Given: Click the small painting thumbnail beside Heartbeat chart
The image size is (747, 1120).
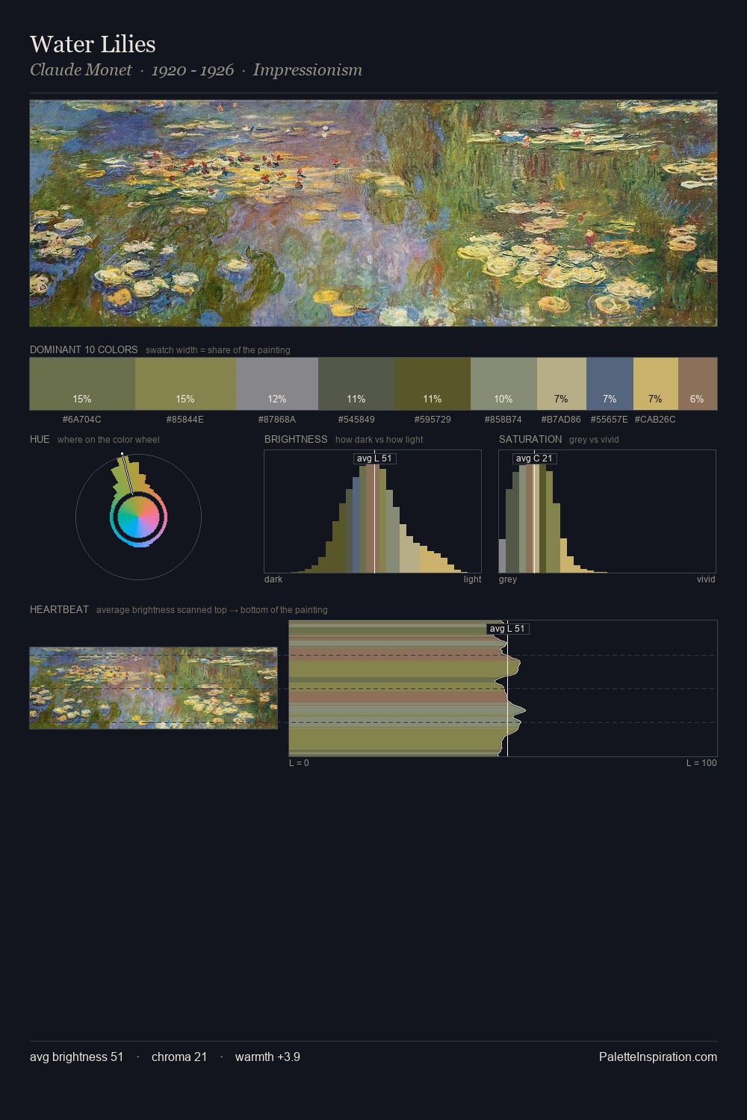Looking at the screenshot, I should click(x=153, y=688).
